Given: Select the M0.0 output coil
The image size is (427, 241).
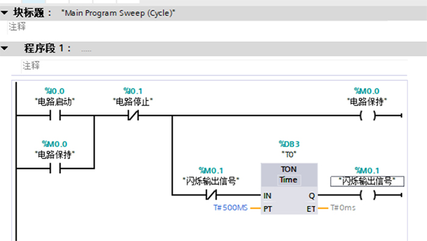Looking at the screenshot, I should (x=368, y=115).
